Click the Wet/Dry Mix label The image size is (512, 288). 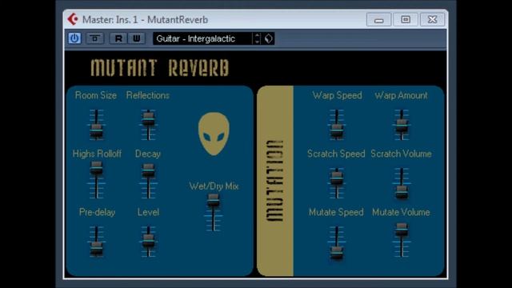214,186
